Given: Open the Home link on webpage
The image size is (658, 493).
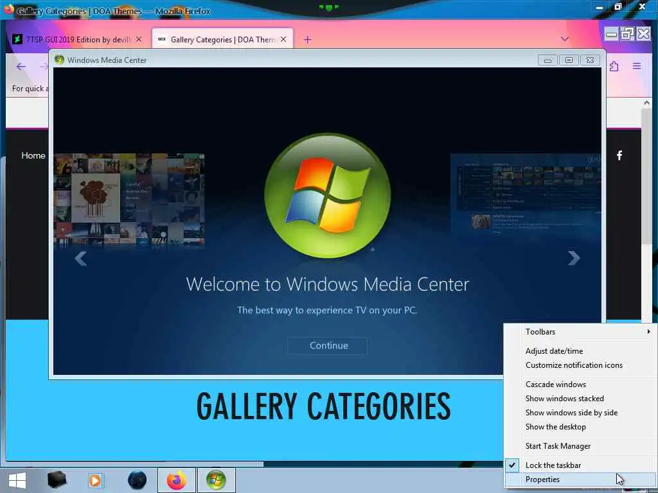Looking at the screenshot, I should coord(33,155).
